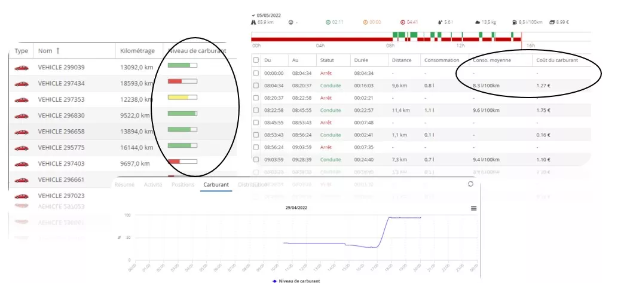The image size is (621, 283).
Task: Click the refresh icon above the fuel chart
Action: pos(470,184)
